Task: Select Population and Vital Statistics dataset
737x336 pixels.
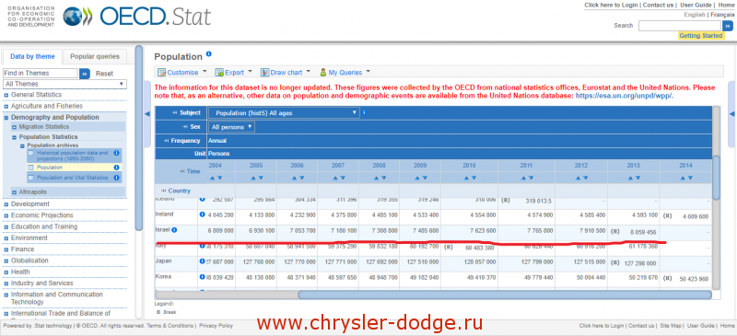Action: (73, 178)
